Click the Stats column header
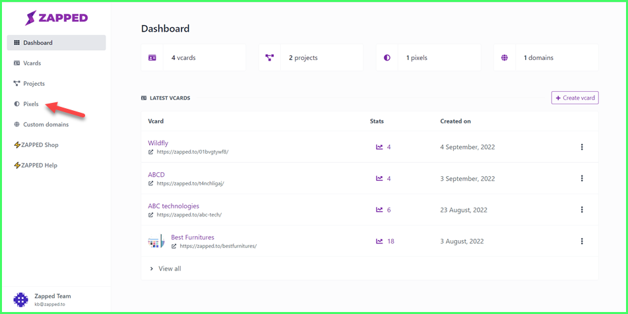 pyautogui.click(x=377, y=121)
